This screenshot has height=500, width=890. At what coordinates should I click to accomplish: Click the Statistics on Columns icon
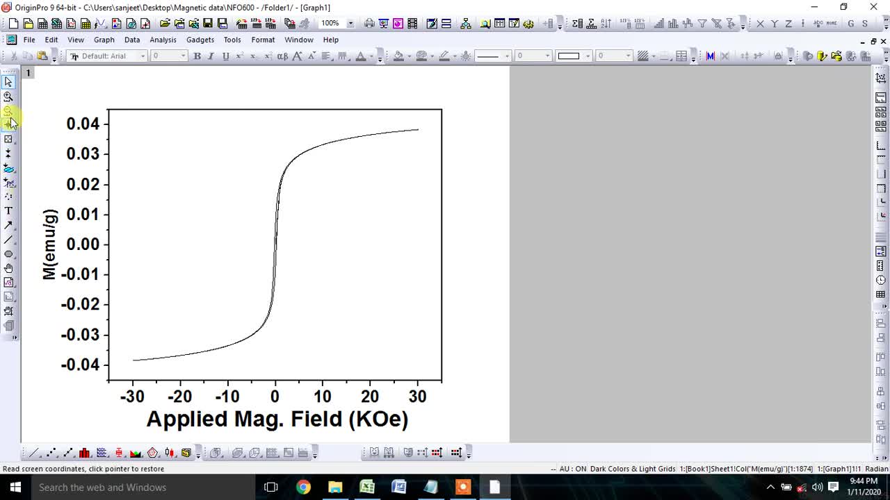click(x=577, y=24)
